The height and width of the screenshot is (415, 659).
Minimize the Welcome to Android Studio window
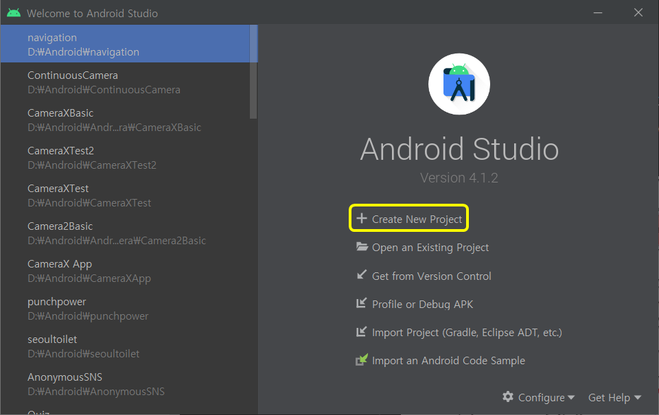(x=598, y=13)
